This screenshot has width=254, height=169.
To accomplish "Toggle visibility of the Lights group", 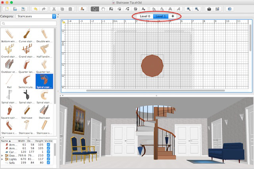I will coord(48,159).
